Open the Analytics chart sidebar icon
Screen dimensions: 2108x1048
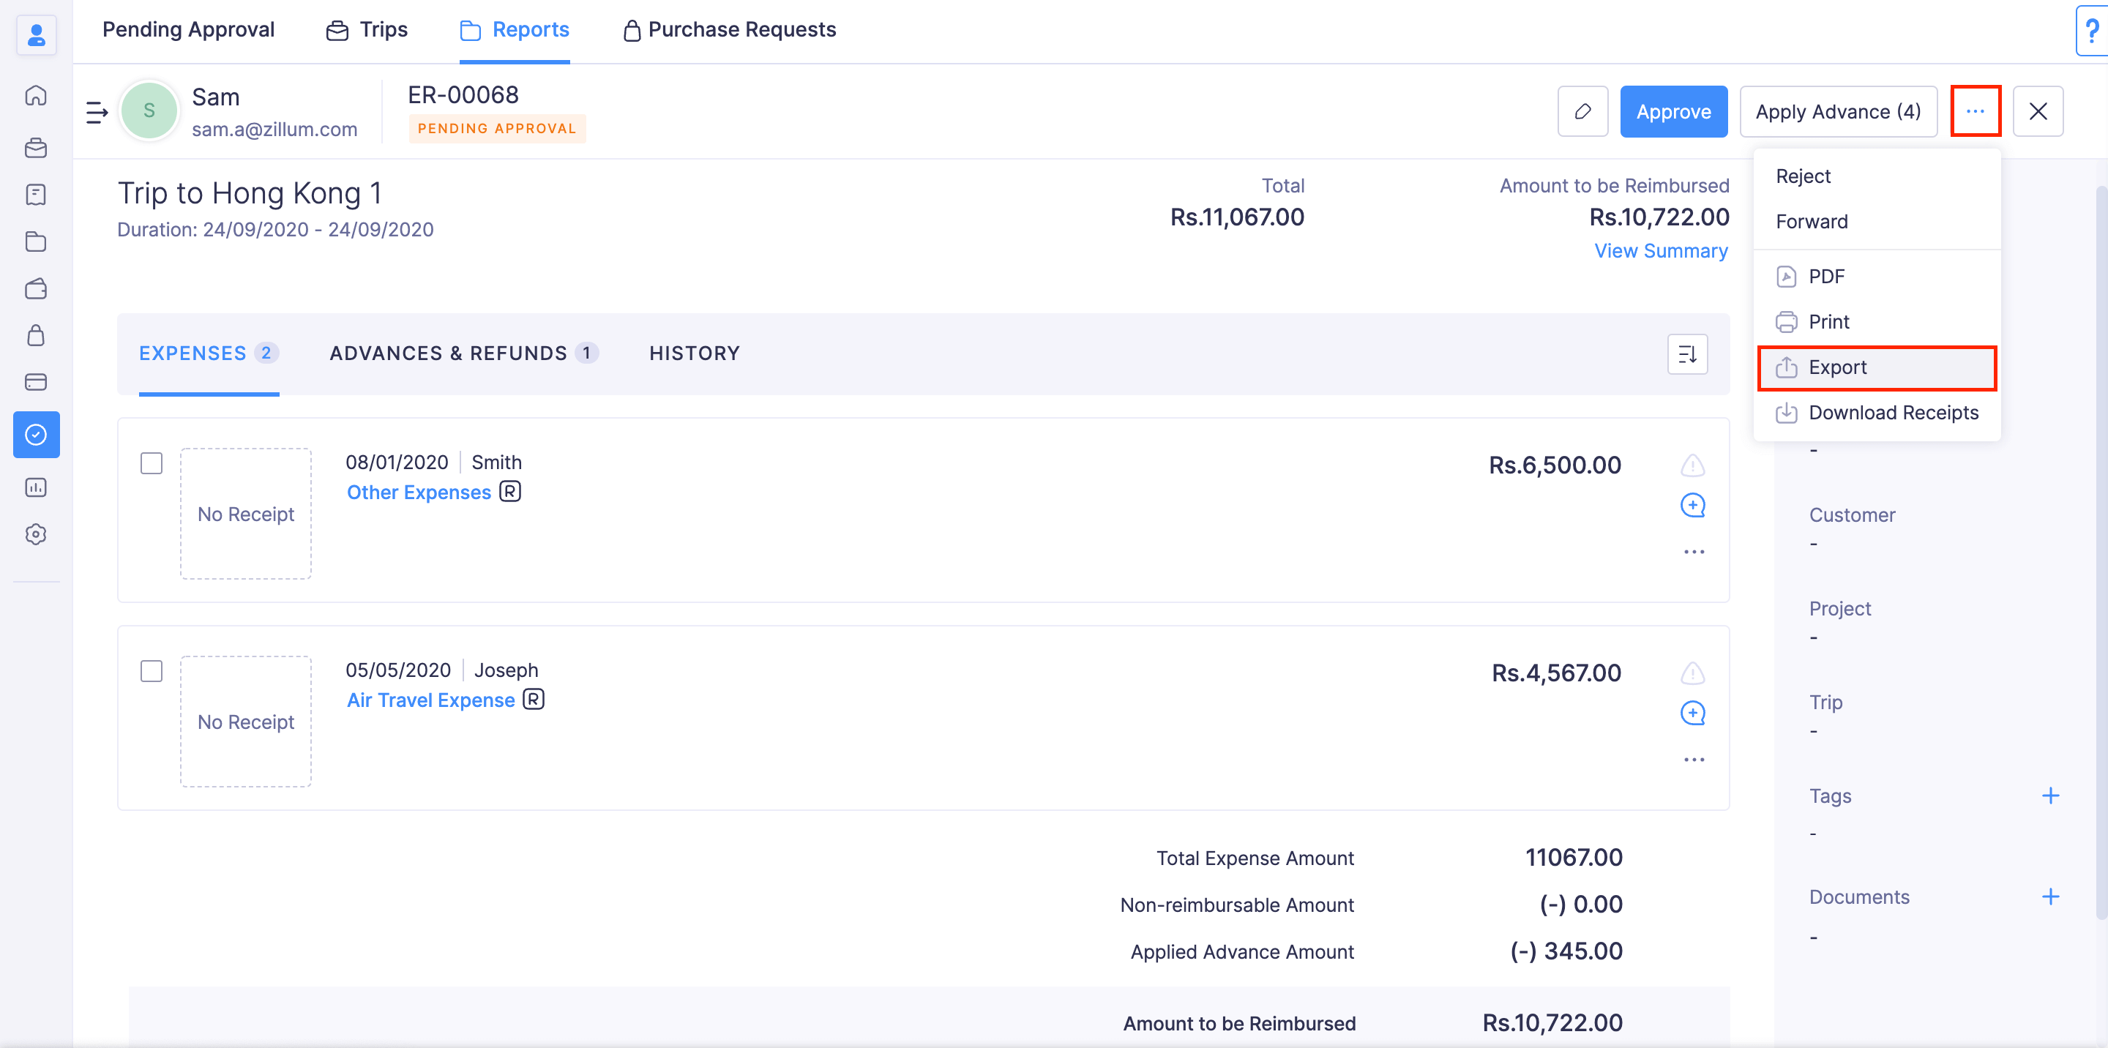pos(36,487)
